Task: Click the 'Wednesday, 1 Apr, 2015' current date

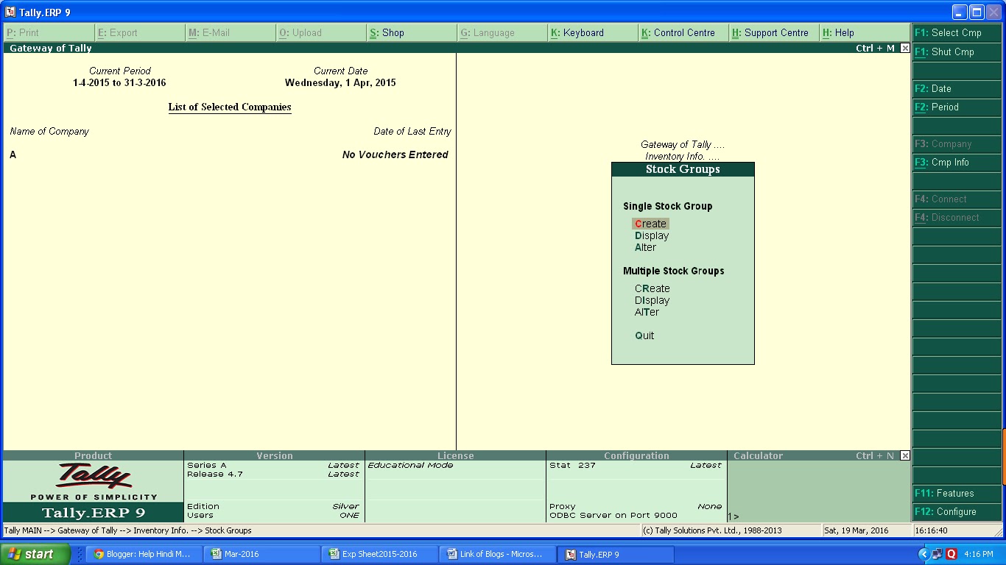Action: coord(340,83)
